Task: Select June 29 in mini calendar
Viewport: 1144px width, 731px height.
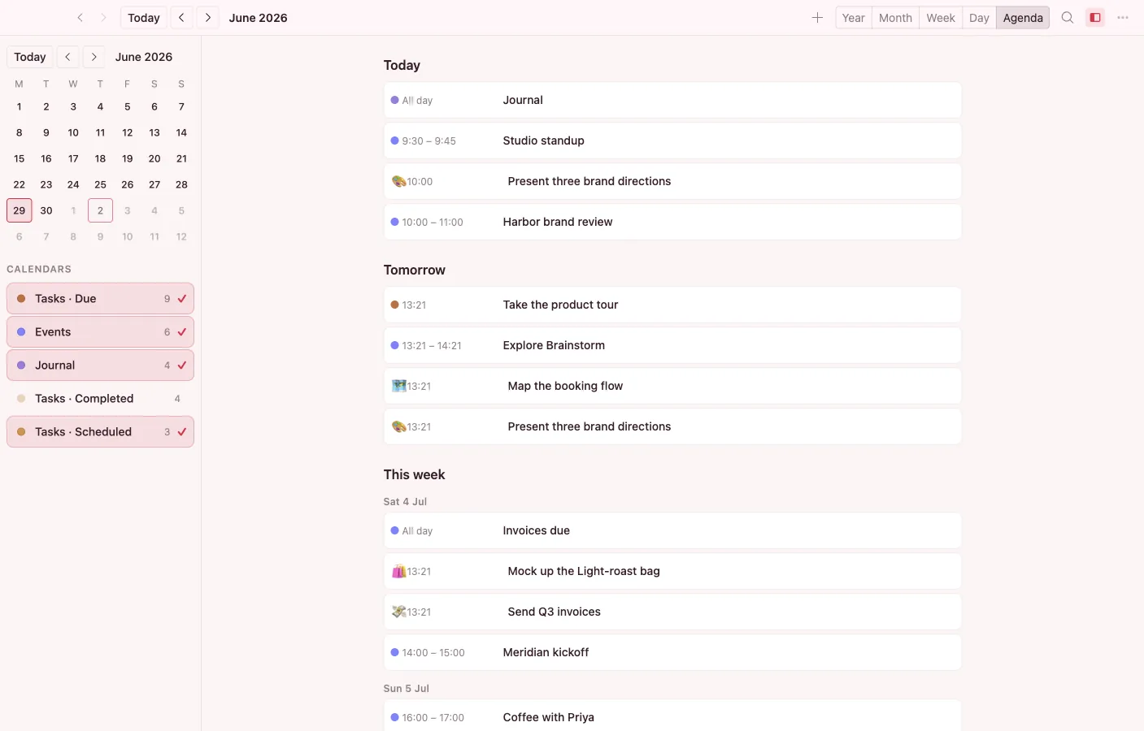Action: (x=20, y=210)
